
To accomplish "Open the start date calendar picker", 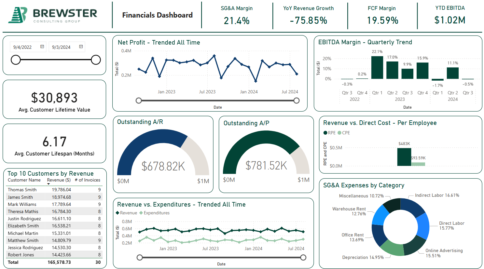I will pyautogui.click(x=42, y=47).
